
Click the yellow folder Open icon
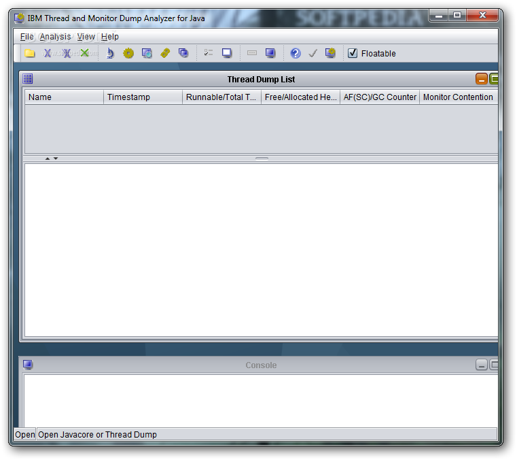point(30,53)
